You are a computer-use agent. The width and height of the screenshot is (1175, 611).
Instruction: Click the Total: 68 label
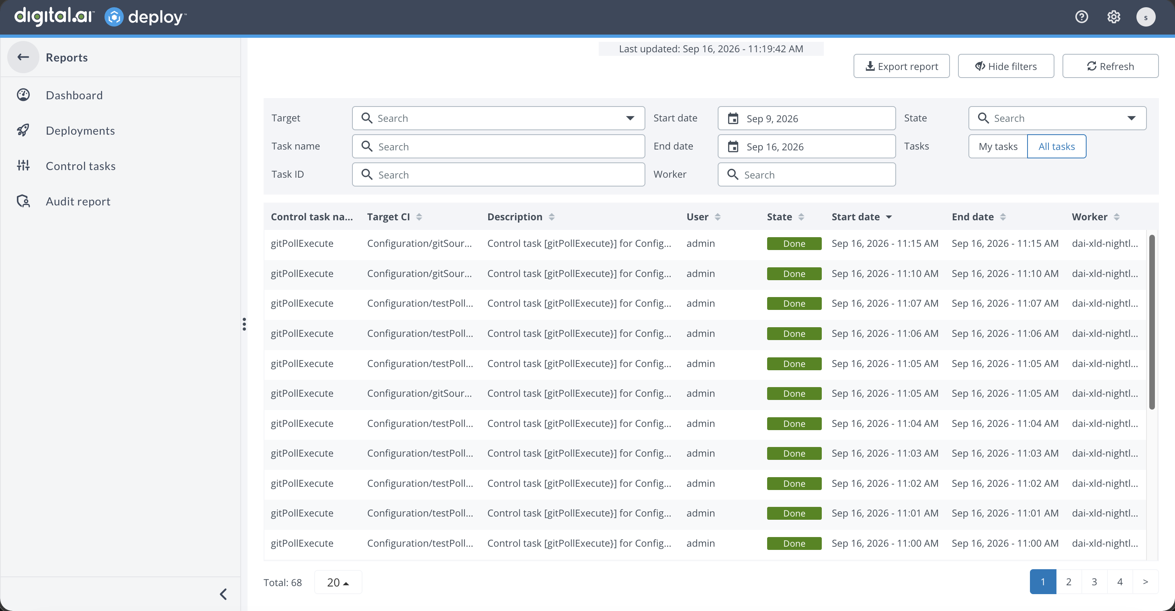(282, 582)
